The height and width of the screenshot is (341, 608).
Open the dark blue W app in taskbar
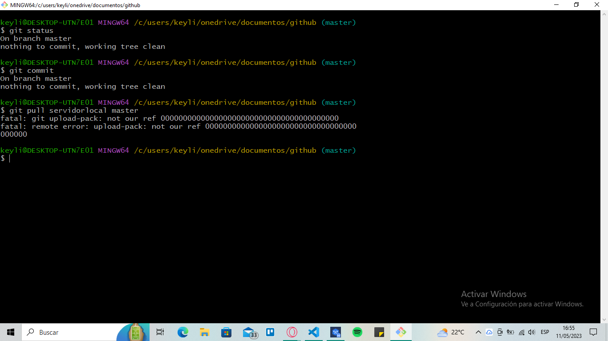(x=336, y=332)
